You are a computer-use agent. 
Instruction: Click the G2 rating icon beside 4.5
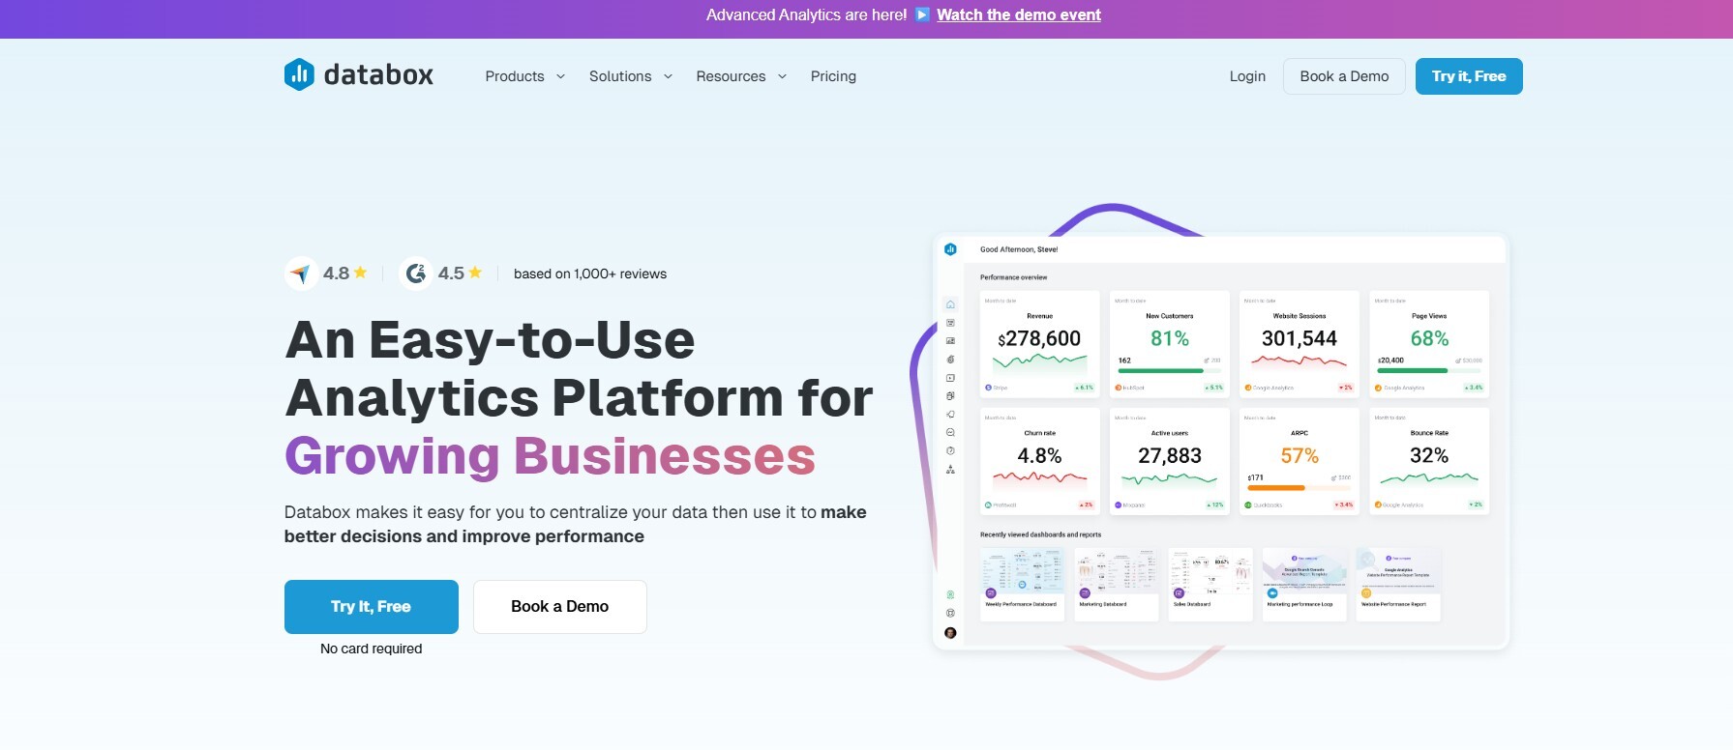coord(416,274)
